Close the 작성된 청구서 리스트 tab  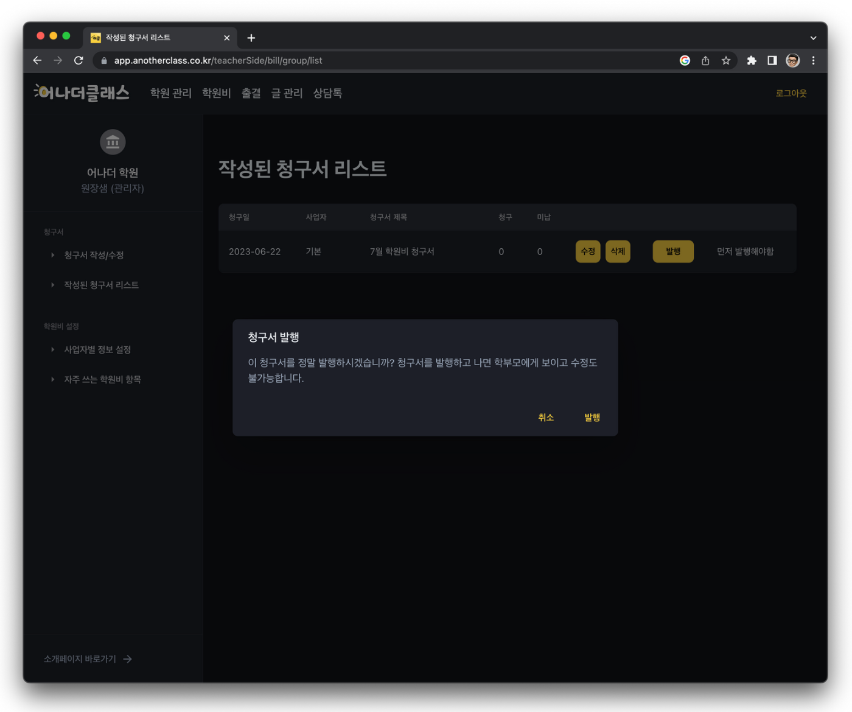227,38
